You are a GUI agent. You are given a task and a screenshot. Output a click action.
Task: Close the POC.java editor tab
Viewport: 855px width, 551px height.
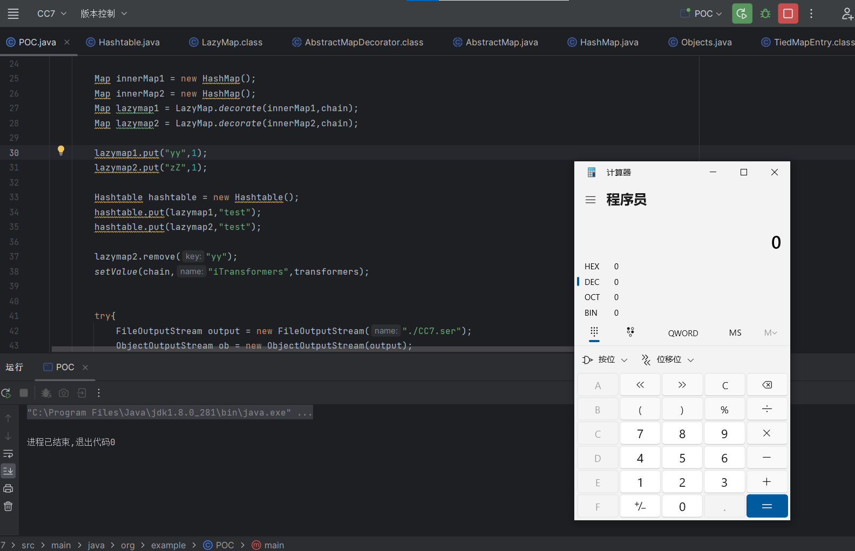67,42
